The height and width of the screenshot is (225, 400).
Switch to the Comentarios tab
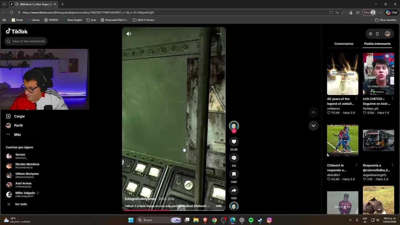[344, 44]
